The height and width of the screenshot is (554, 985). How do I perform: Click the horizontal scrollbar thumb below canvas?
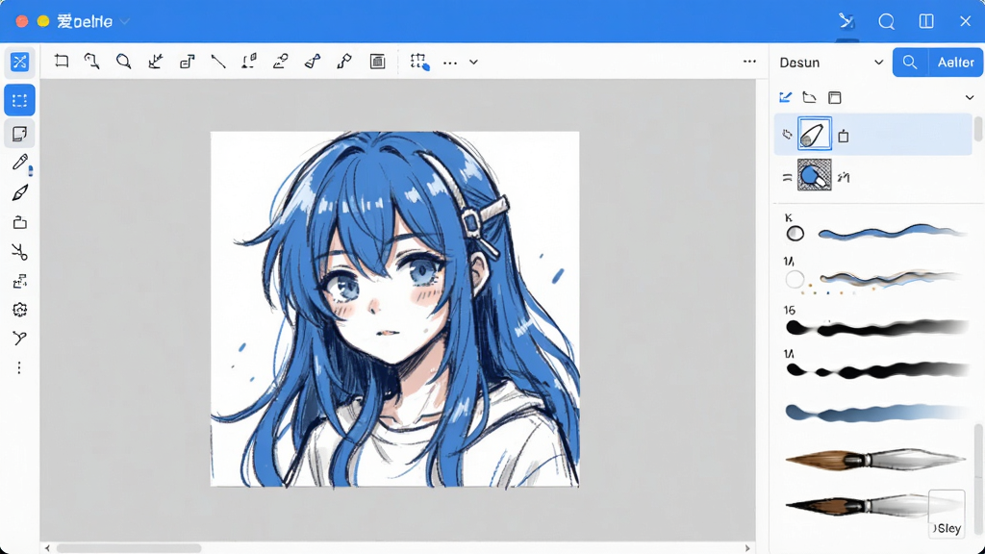[129, 548]
